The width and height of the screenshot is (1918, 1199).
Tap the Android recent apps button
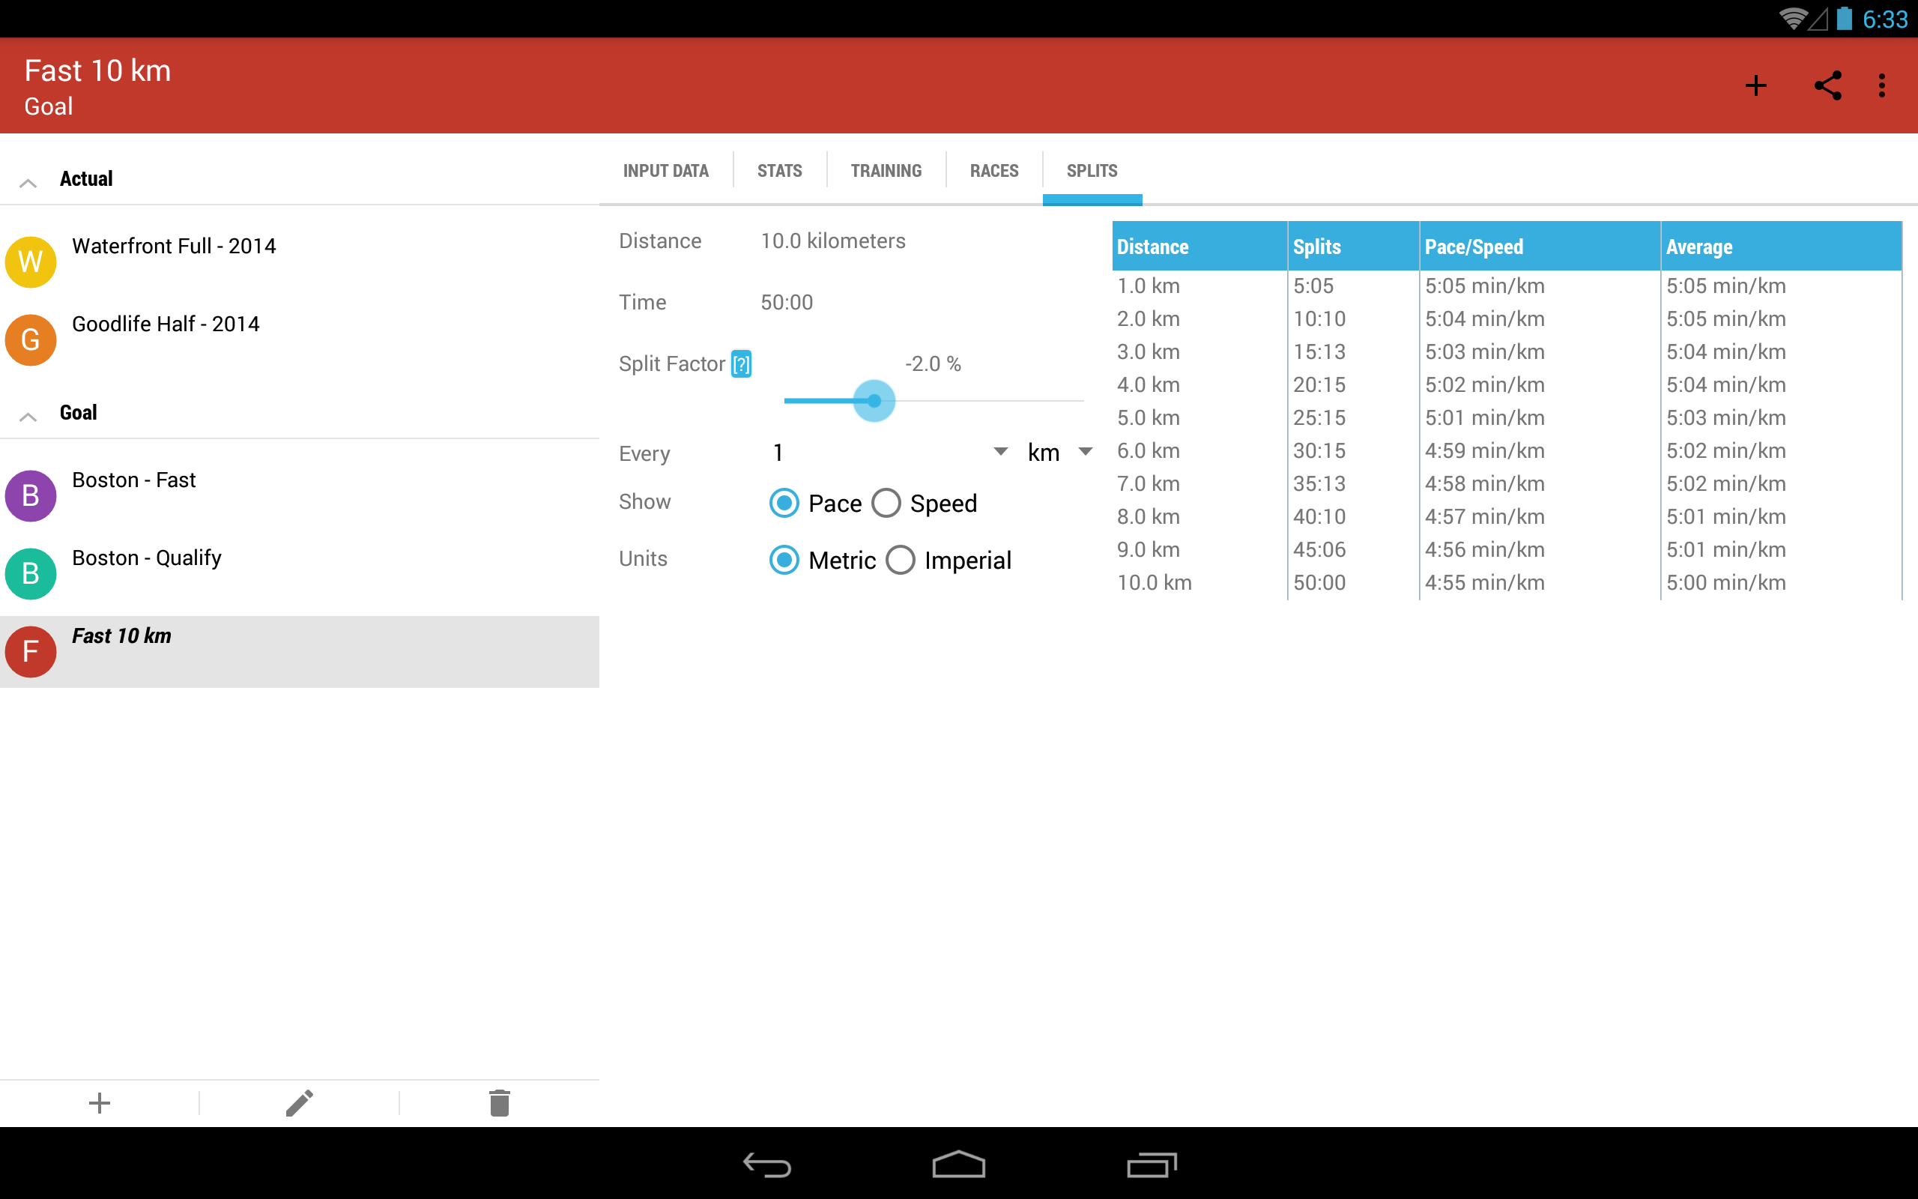pos(1152,1164)
